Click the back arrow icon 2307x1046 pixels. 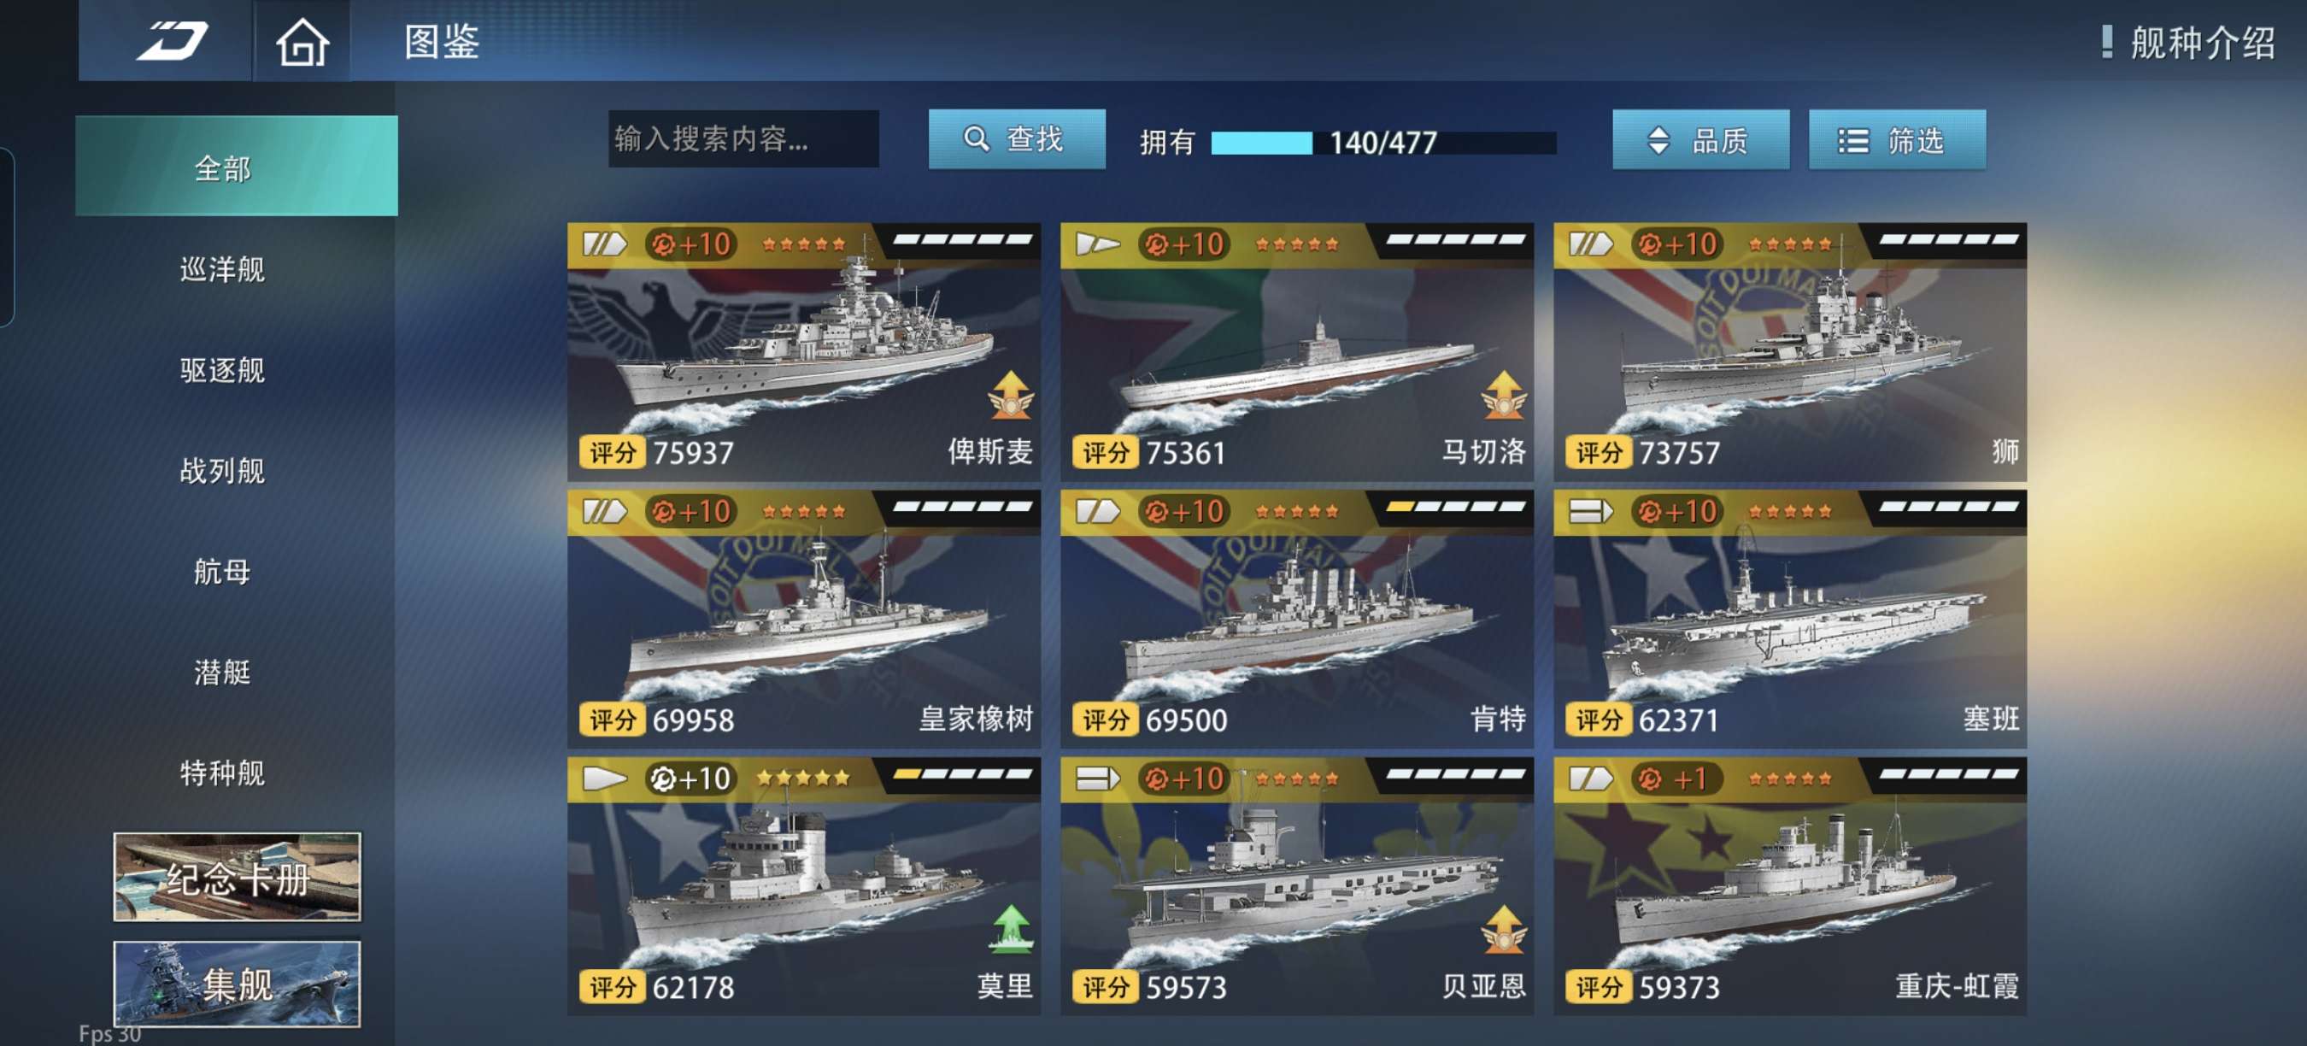[172, 41]
